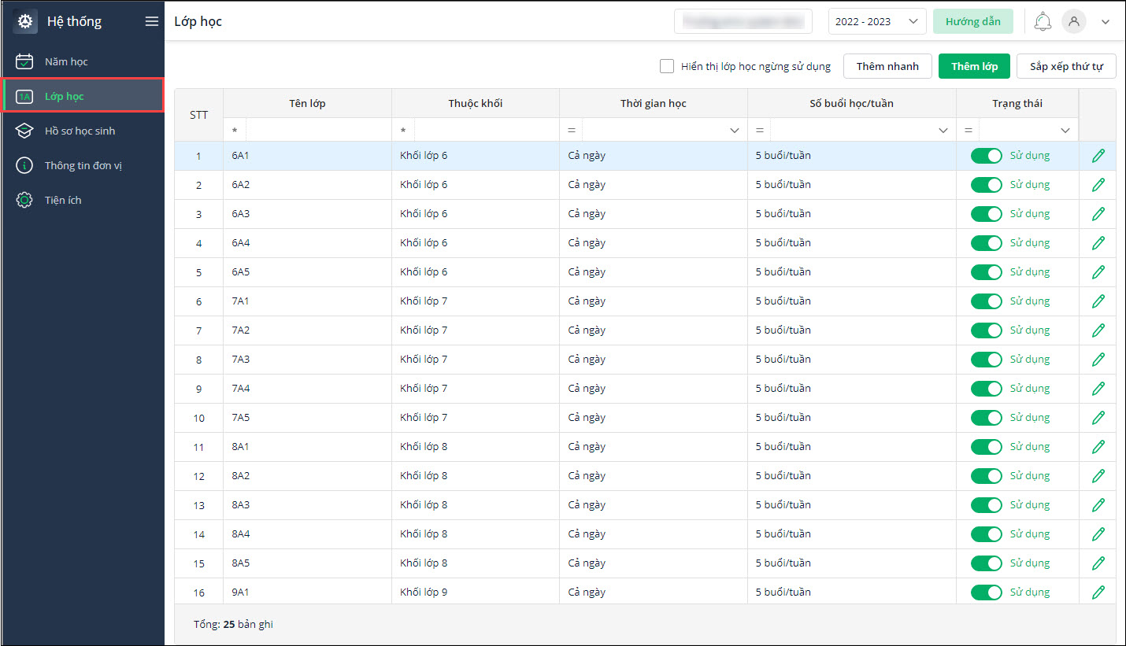Edit class 7A1 with pencil icon
The width and height of the screenshot is (1126, 646).
[1098, 301]
